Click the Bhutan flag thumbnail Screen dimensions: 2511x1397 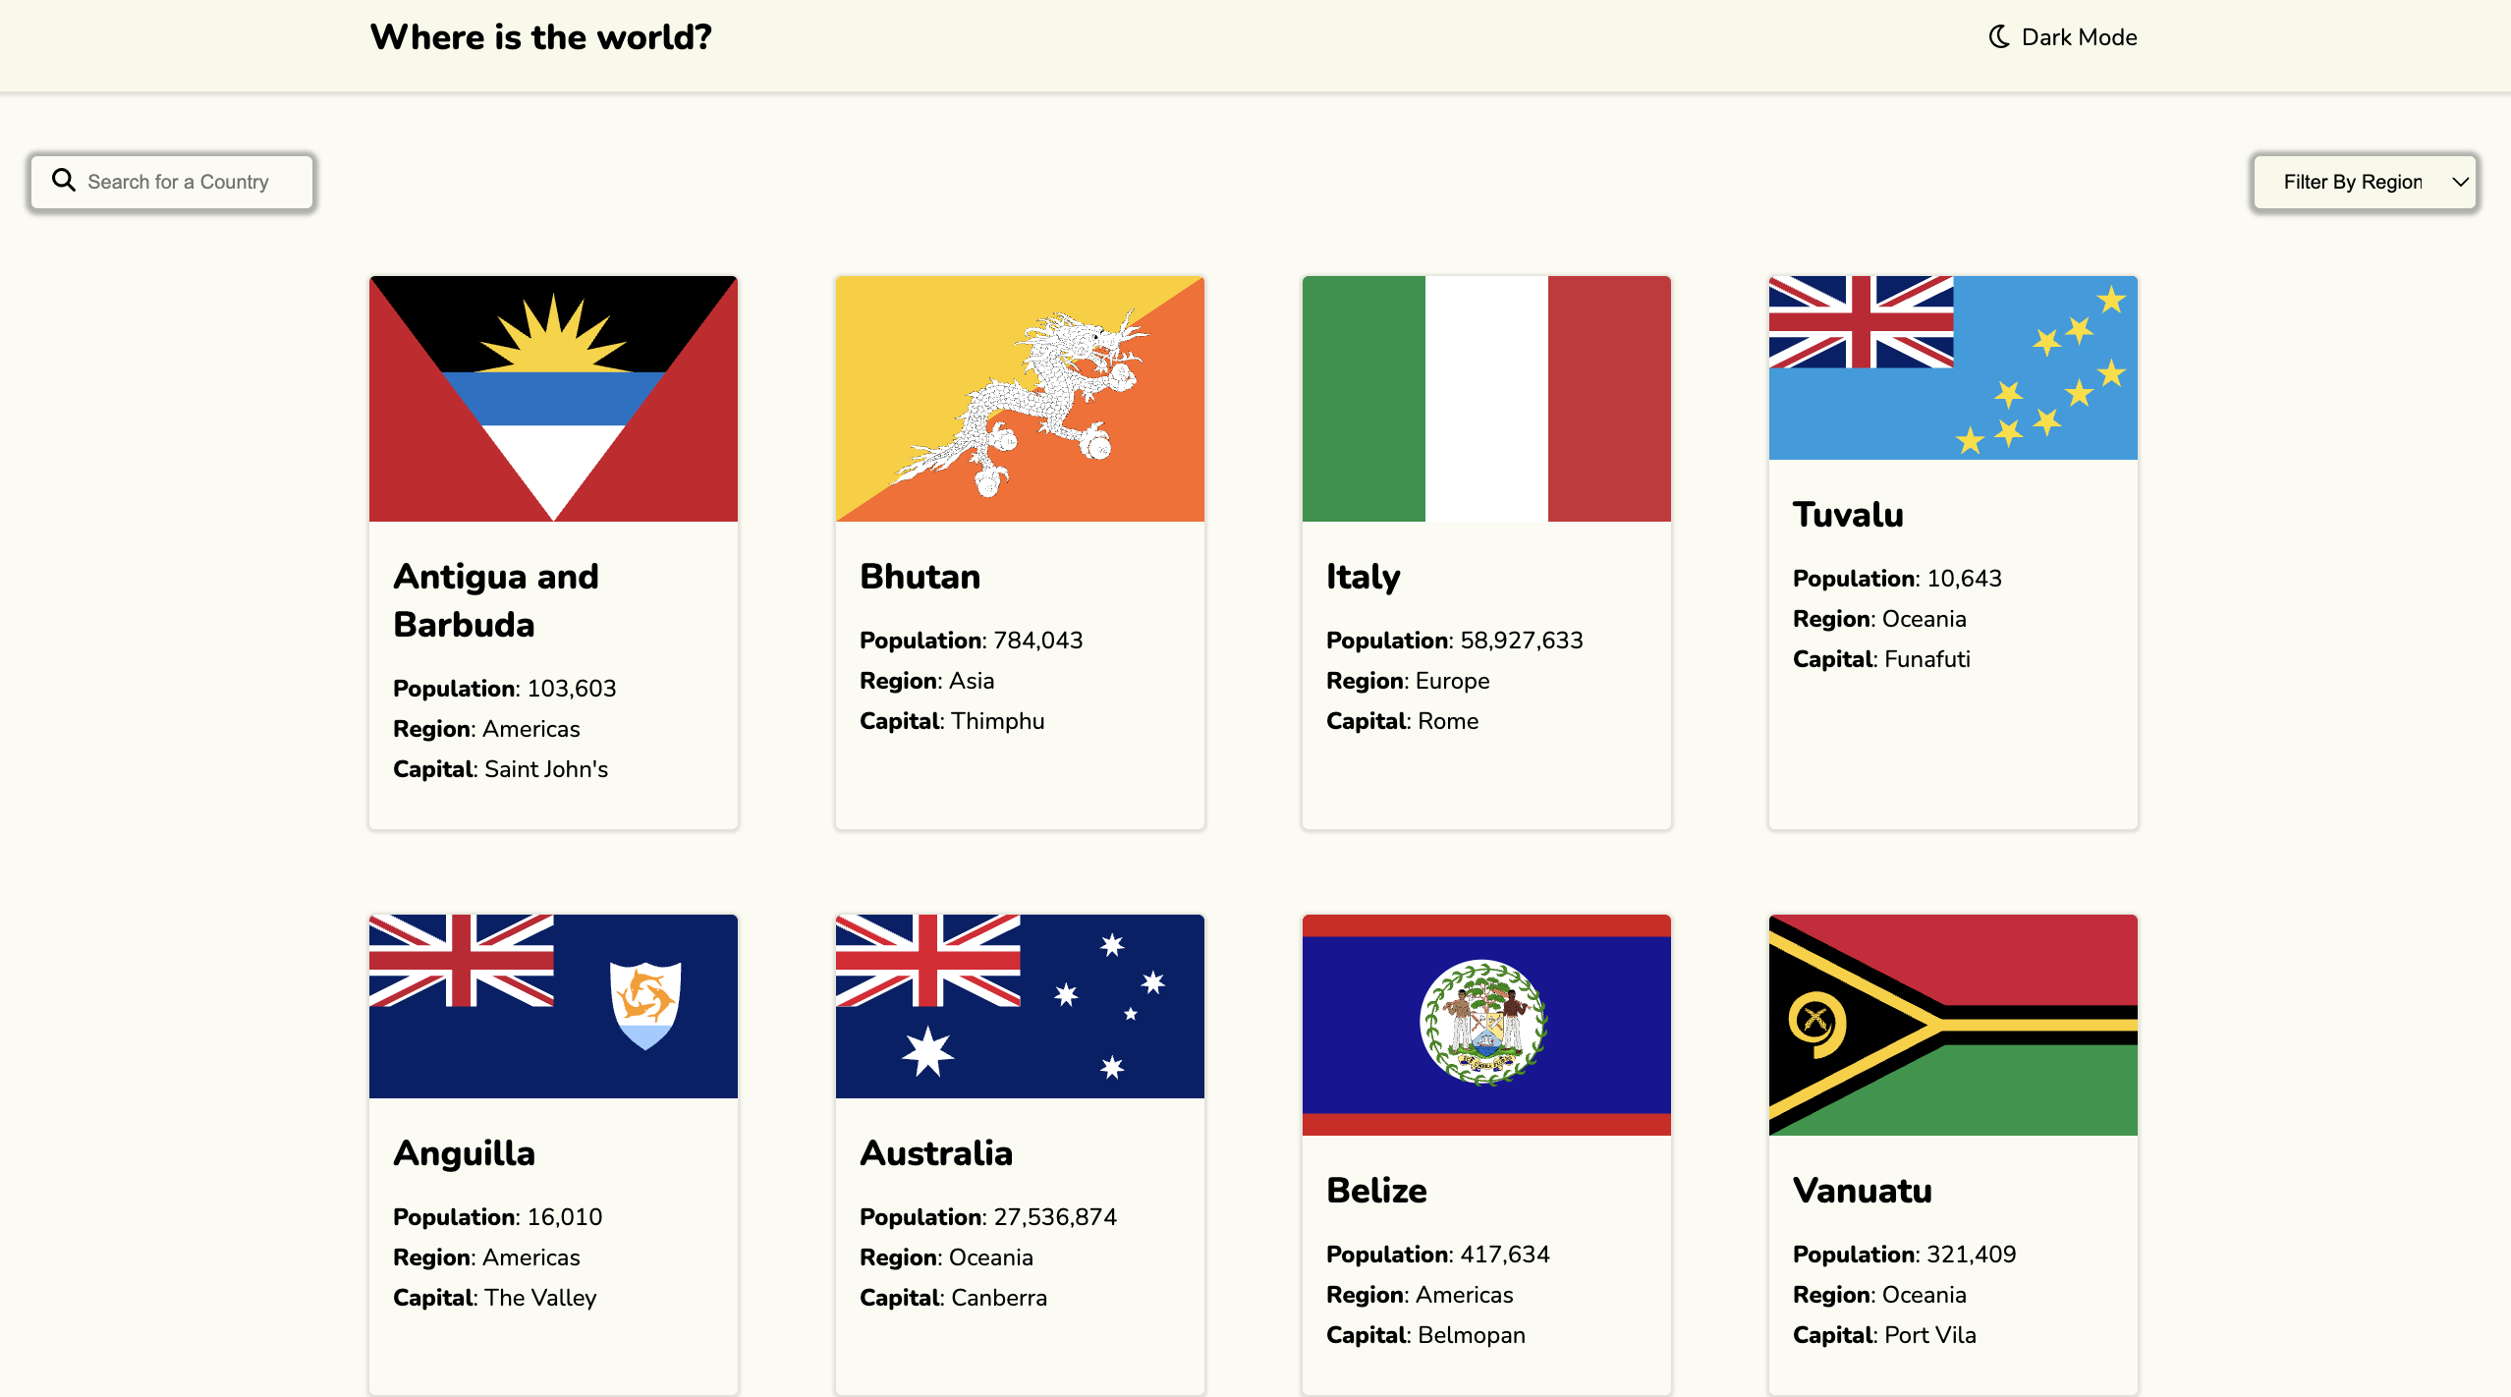(1019, 398)
